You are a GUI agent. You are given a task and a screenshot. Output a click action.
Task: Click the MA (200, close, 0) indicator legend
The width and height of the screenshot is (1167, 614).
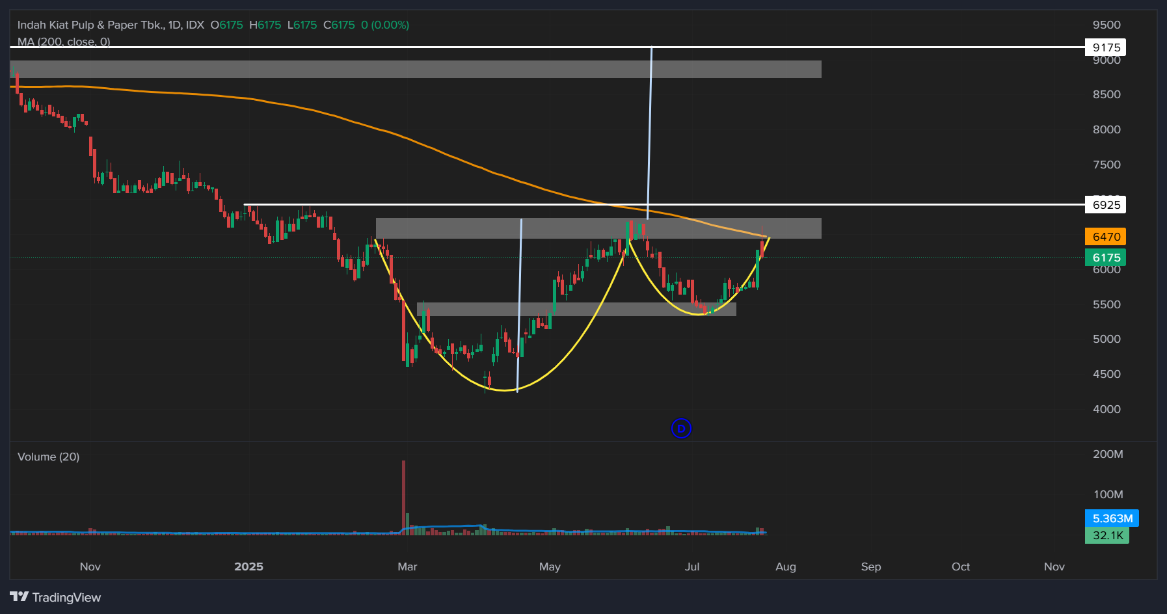[64, 42]
